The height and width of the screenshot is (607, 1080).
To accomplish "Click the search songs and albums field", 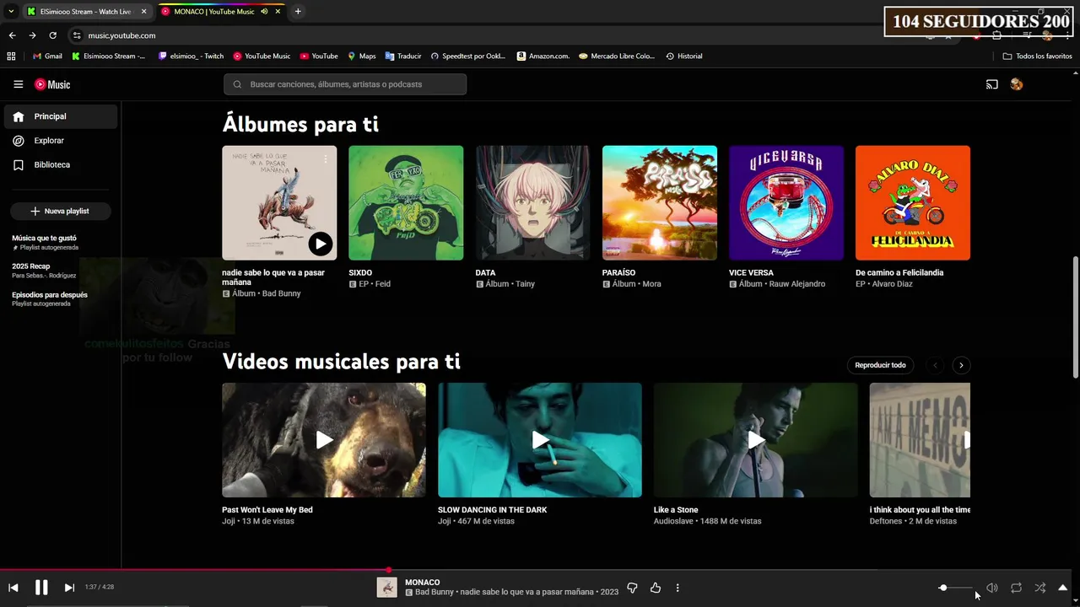I will tap(345, 84).
